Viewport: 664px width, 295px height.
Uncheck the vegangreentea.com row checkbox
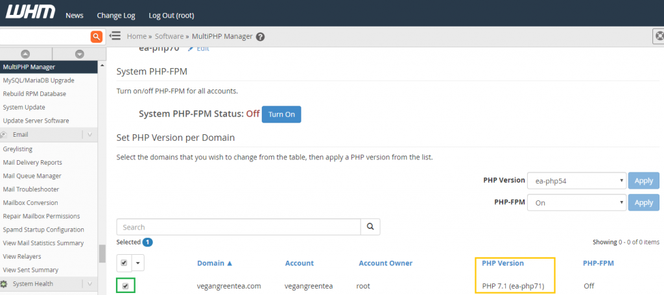125,286
